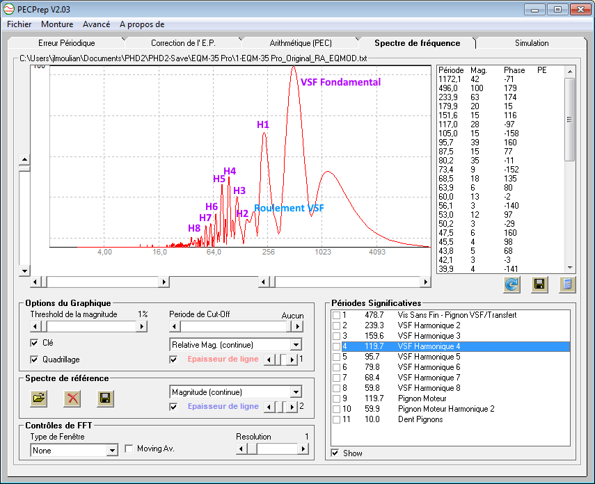Open the calculator icon below the period list
The height and width of the screenshot is (484, 595).
pos(567,284)
